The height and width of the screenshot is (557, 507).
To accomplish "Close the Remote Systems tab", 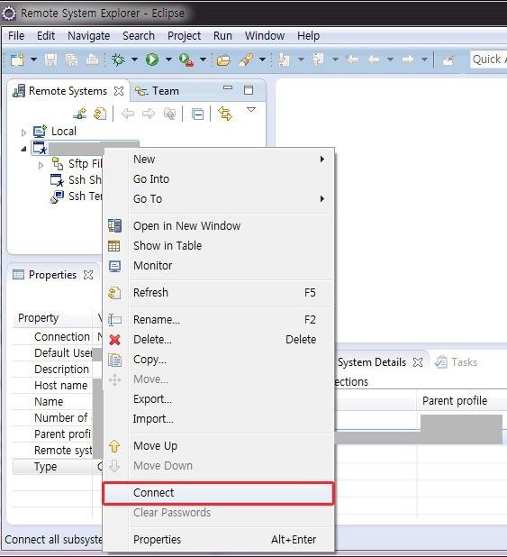I will (119, 91).
